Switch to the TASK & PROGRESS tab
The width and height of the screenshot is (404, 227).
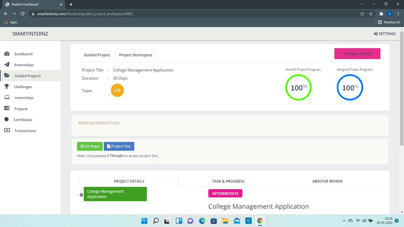(x=228, y=181)
